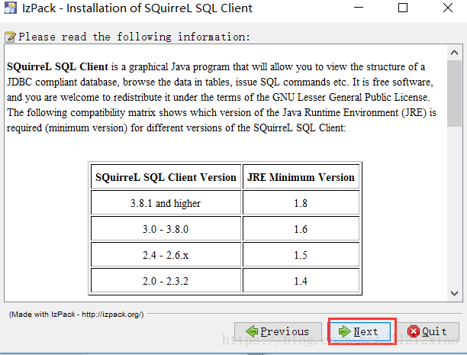Click the JRE version '1.4' cell

[x=301, y=281]
